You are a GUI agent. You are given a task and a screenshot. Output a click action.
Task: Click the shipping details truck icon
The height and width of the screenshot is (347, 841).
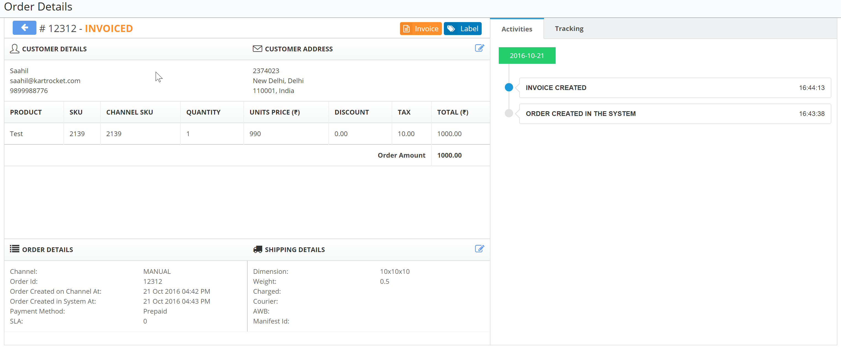click(257, 249)
